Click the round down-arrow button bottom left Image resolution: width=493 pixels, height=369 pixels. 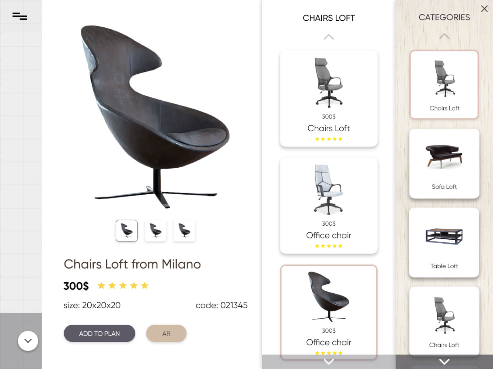(x=28, y=341)
